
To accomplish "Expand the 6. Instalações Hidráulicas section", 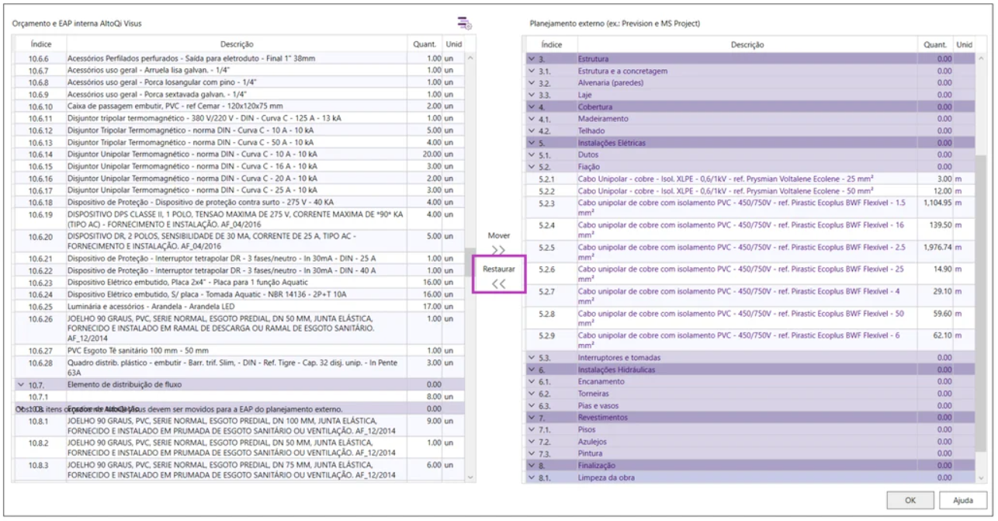I will pos(532,370).
